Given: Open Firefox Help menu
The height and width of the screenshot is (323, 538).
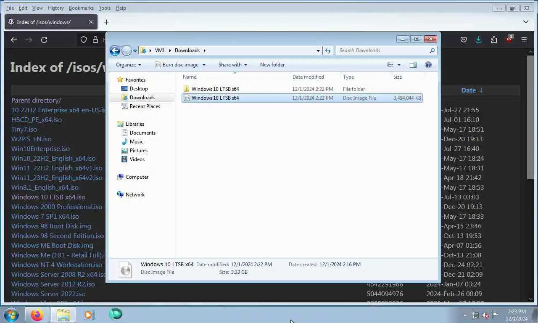Looking at the screenshot, I should 121,8.
